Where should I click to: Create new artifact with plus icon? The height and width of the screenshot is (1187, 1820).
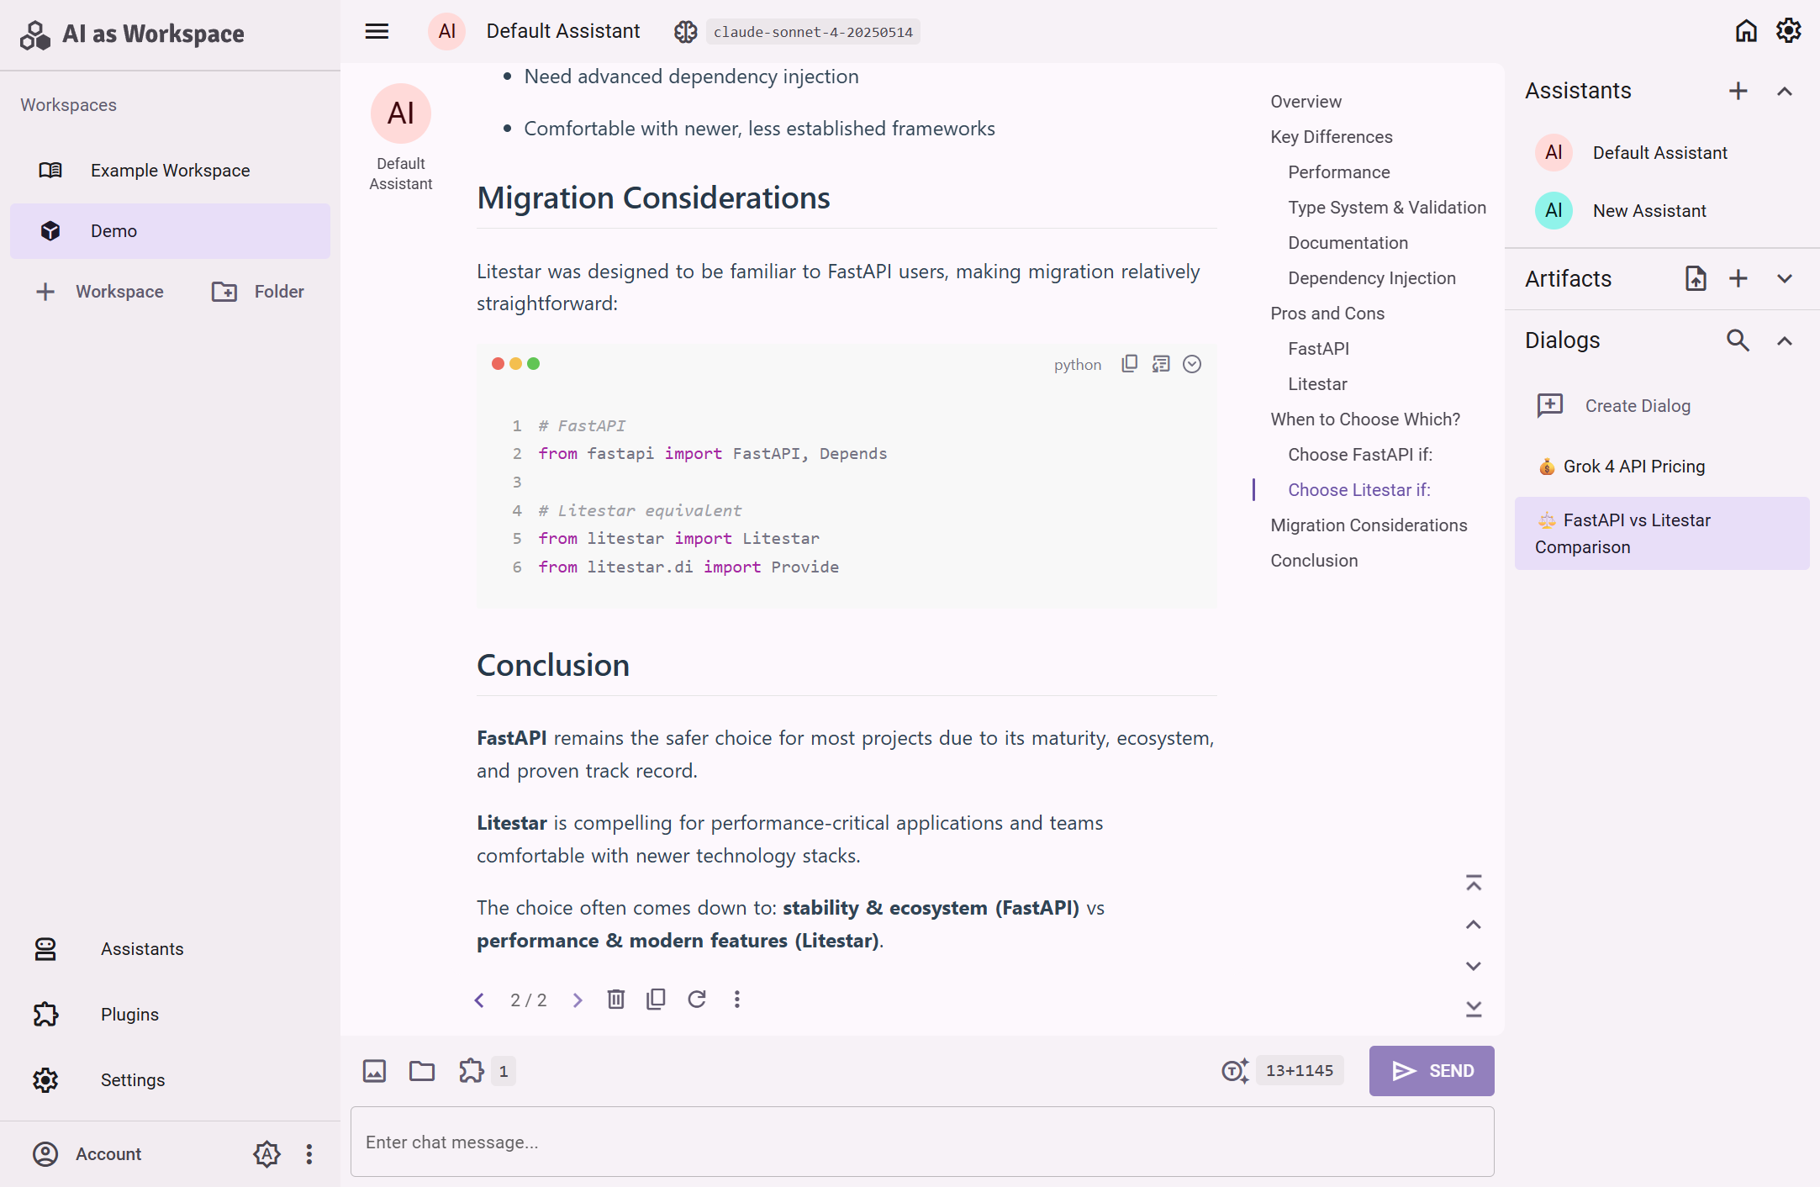pos(1738,278)
